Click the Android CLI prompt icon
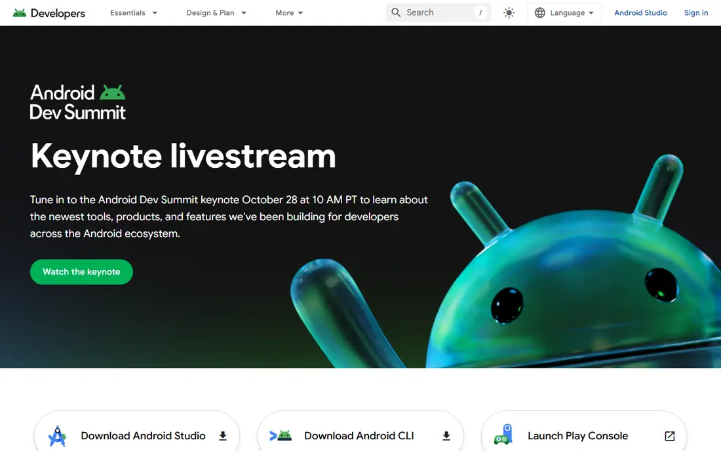Screen dimensions: 721x451 pos(281,435)
